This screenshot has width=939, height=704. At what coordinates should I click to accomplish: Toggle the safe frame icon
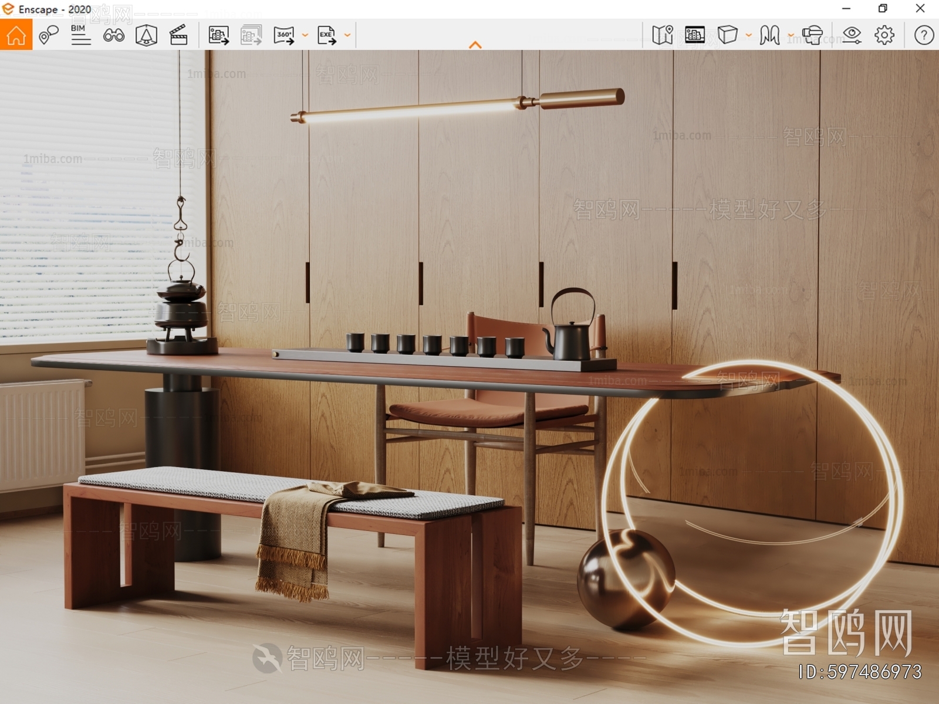(695, 35)
